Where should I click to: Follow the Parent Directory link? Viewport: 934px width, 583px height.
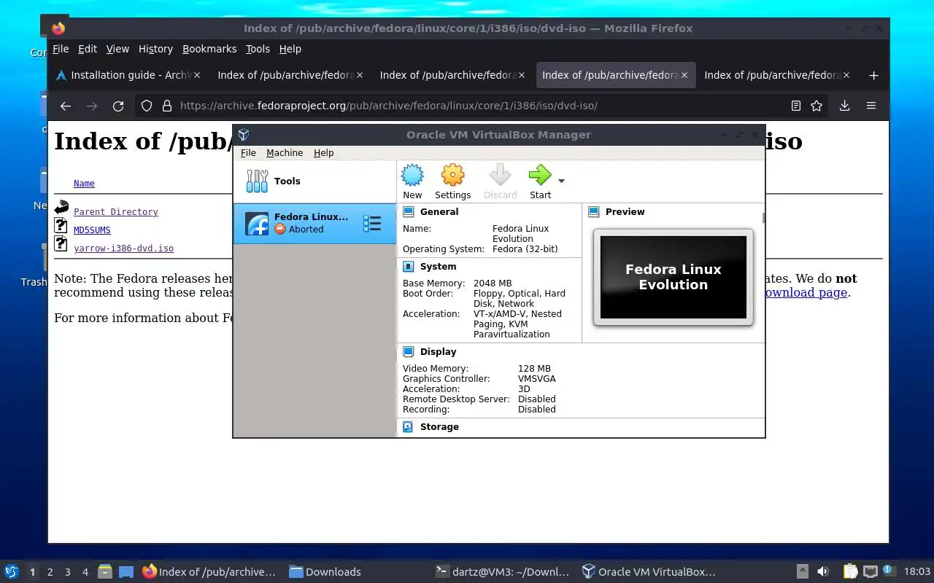(116, 212)
